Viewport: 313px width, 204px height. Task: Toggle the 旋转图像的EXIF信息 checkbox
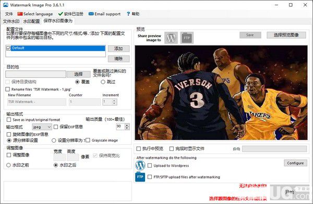click(x=9, y=134)
